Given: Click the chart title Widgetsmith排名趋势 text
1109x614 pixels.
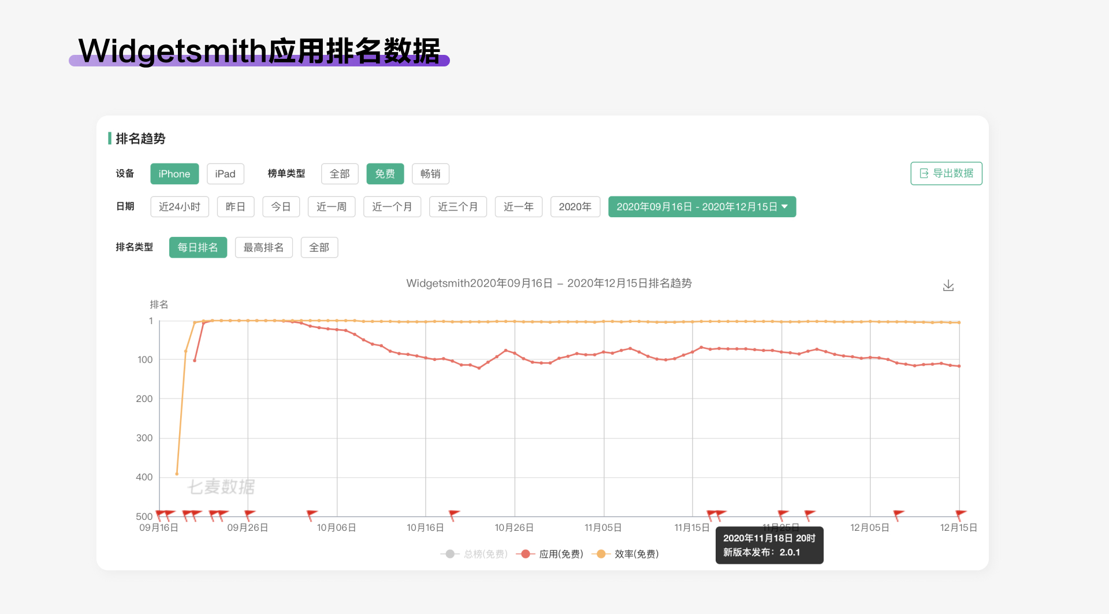Looking at the screenshot, I should (549, 283).
